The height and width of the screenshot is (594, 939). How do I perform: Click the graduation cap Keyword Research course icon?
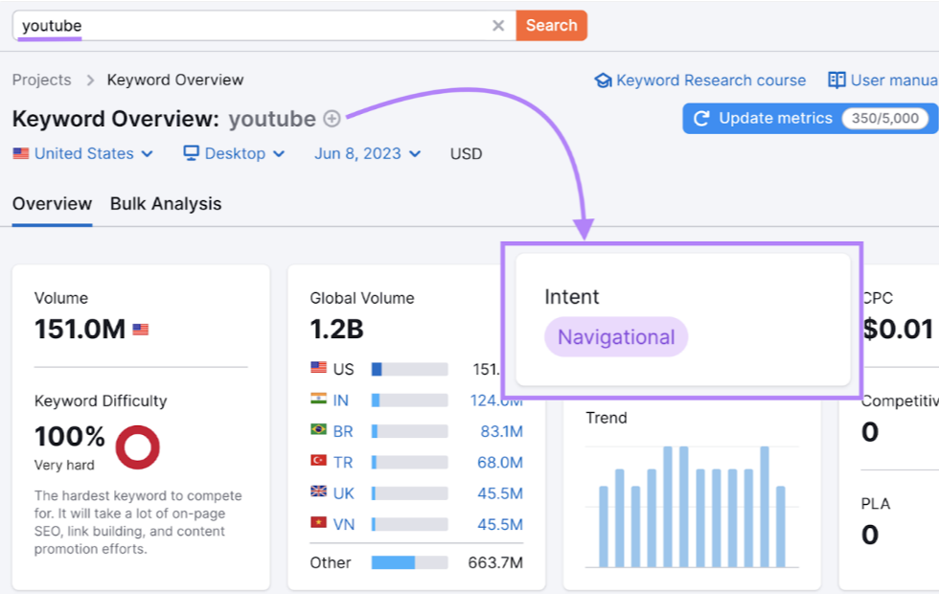pyautogui.click(x=603, y=80)
